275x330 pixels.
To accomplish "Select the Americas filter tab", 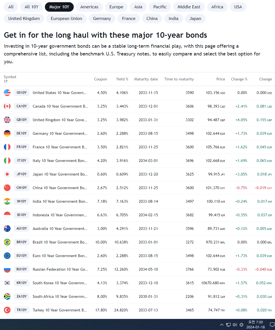I will pyautogui.click(x=89, y=7).
